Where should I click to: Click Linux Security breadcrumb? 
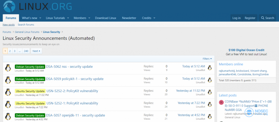(x=52, y=32)
